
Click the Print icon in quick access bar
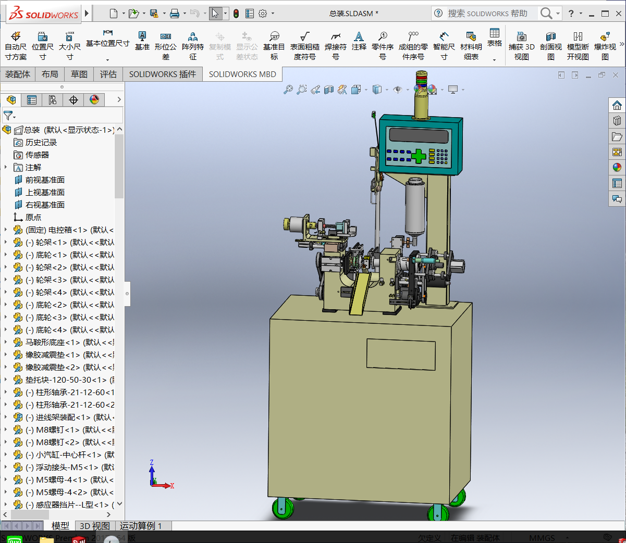(x=175, y=14)
